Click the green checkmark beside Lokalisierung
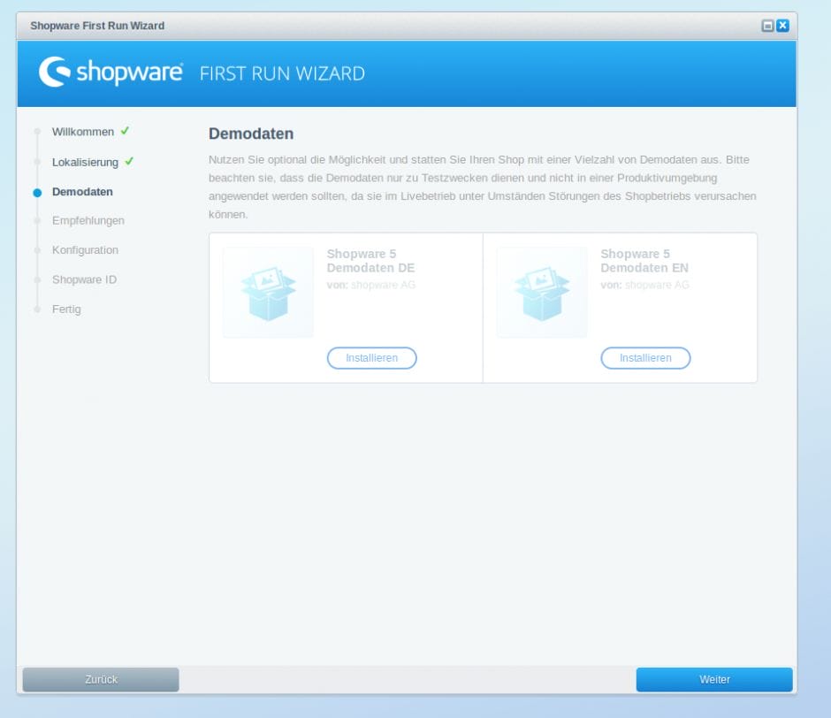The image size is (831, 718). (129, 161)
